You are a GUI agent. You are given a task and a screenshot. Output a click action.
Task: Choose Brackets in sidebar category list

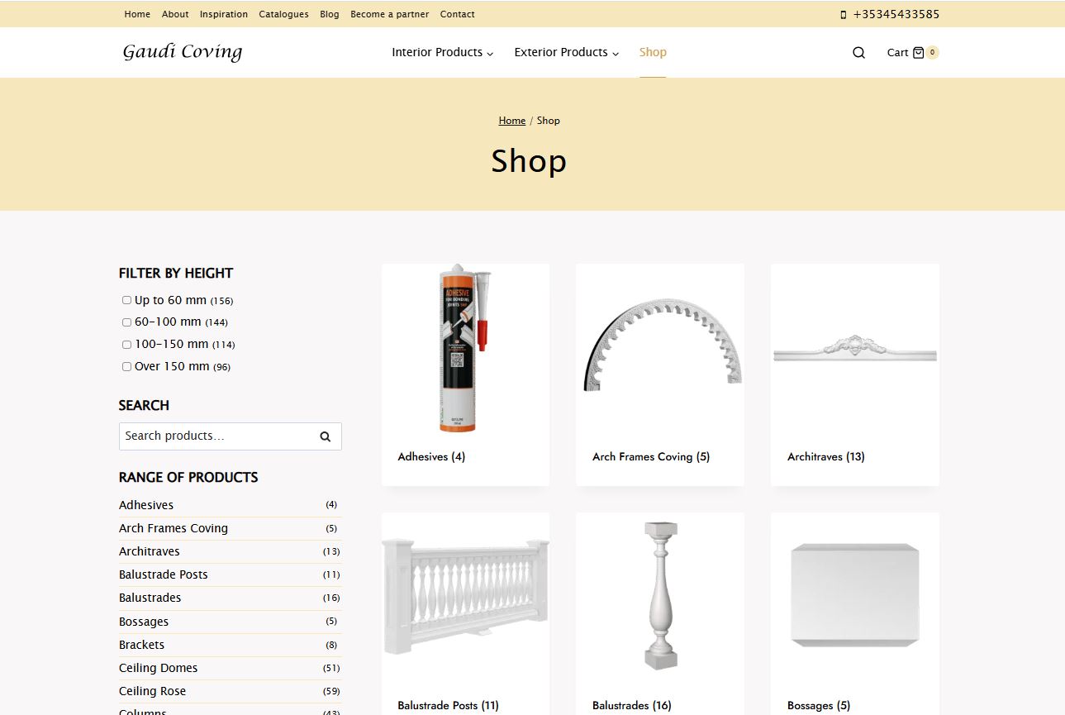coord(142,645)
